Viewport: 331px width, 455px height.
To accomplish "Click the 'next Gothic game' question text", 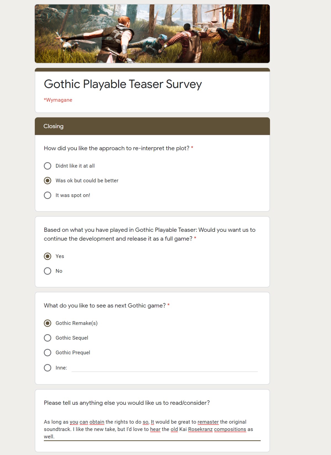I will point(105,306).
